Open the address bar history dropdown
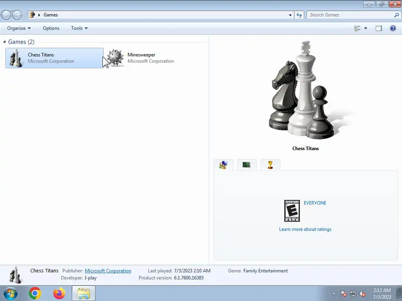The width and height of the screenshot is (402, 301). (x=290, y=15)
